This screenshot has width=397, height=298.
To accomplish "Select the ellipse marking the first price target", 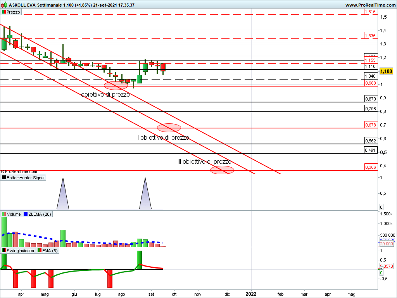I will pos(116,85).
